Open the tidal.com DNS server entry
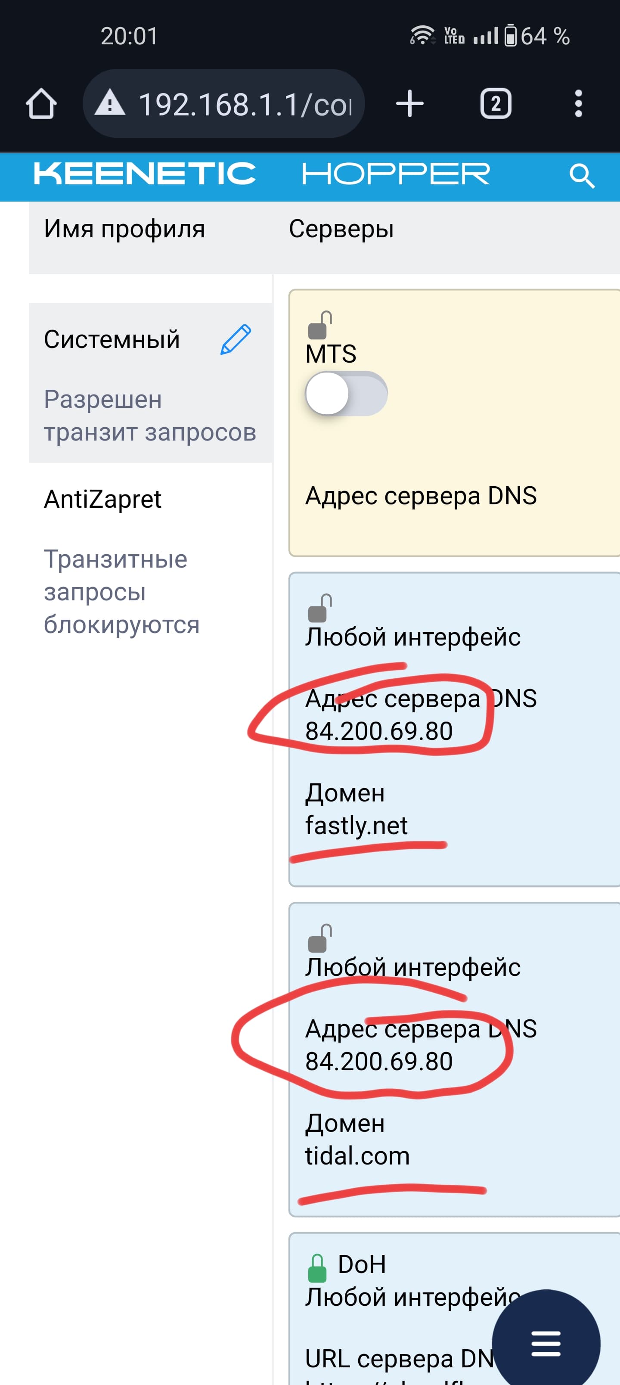 [x=454, y=1059]
